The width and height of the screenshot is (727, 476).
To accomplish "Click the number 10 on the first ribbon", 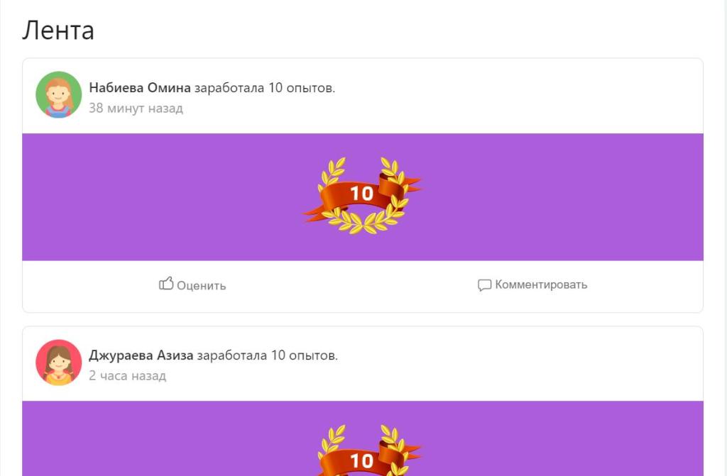I will (x=361, y=193).
